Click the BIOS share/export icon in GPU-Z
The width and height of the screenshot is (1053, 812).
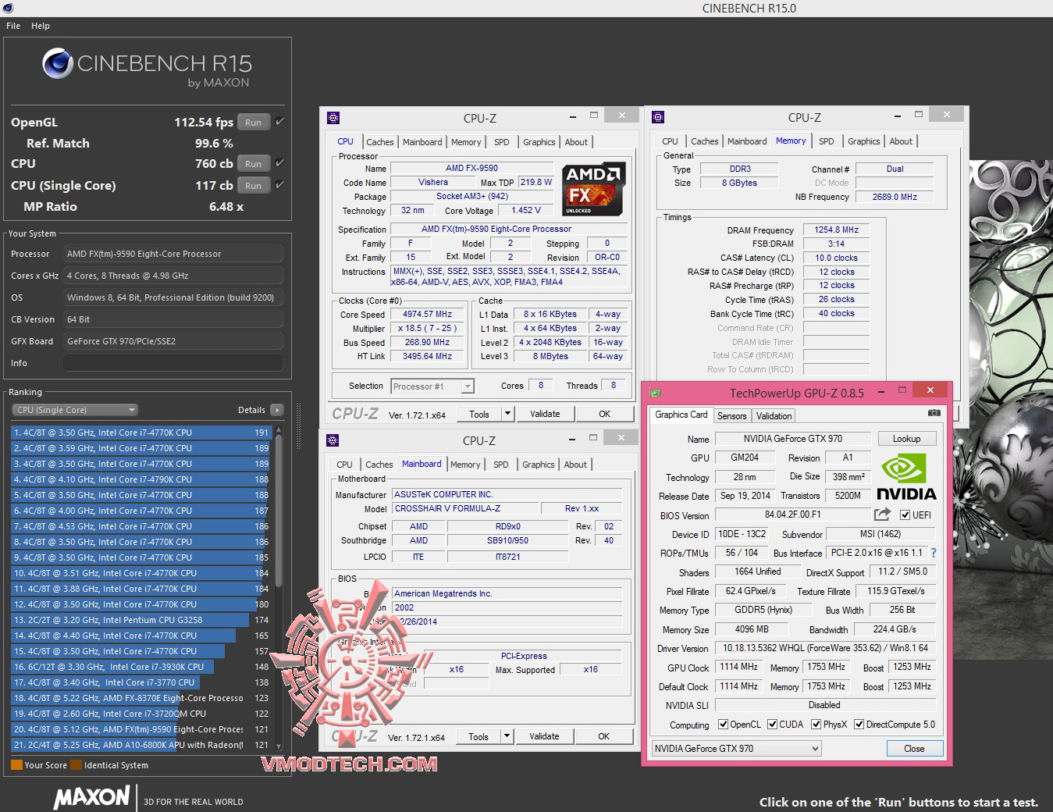point(882,515)
